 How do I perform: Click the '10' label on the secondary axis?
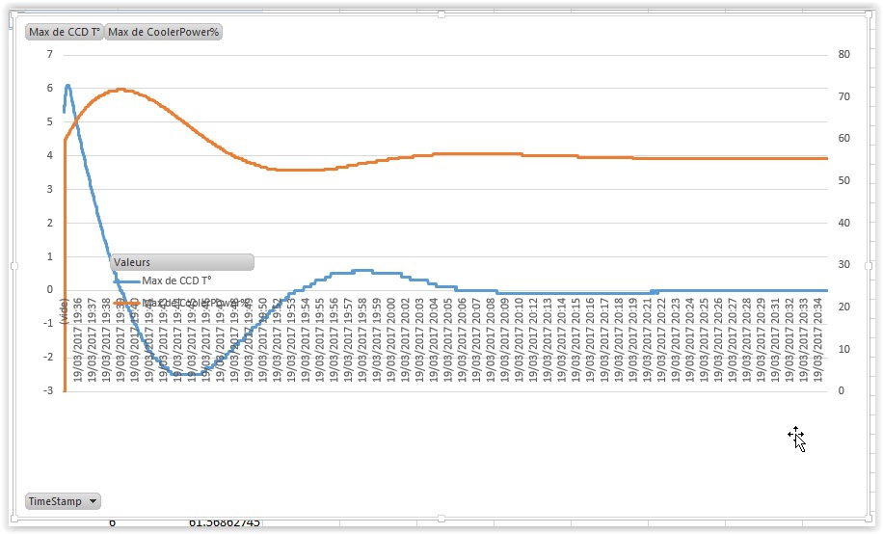tap(843, 349)
